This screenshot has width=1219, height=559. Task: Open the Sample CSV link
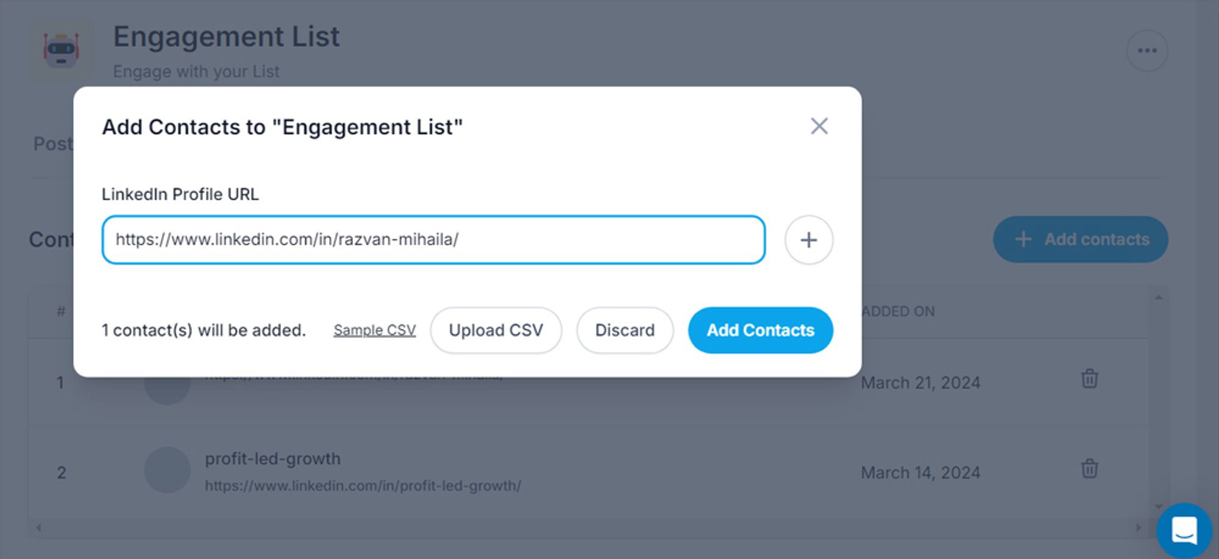[x=374, y=330]
